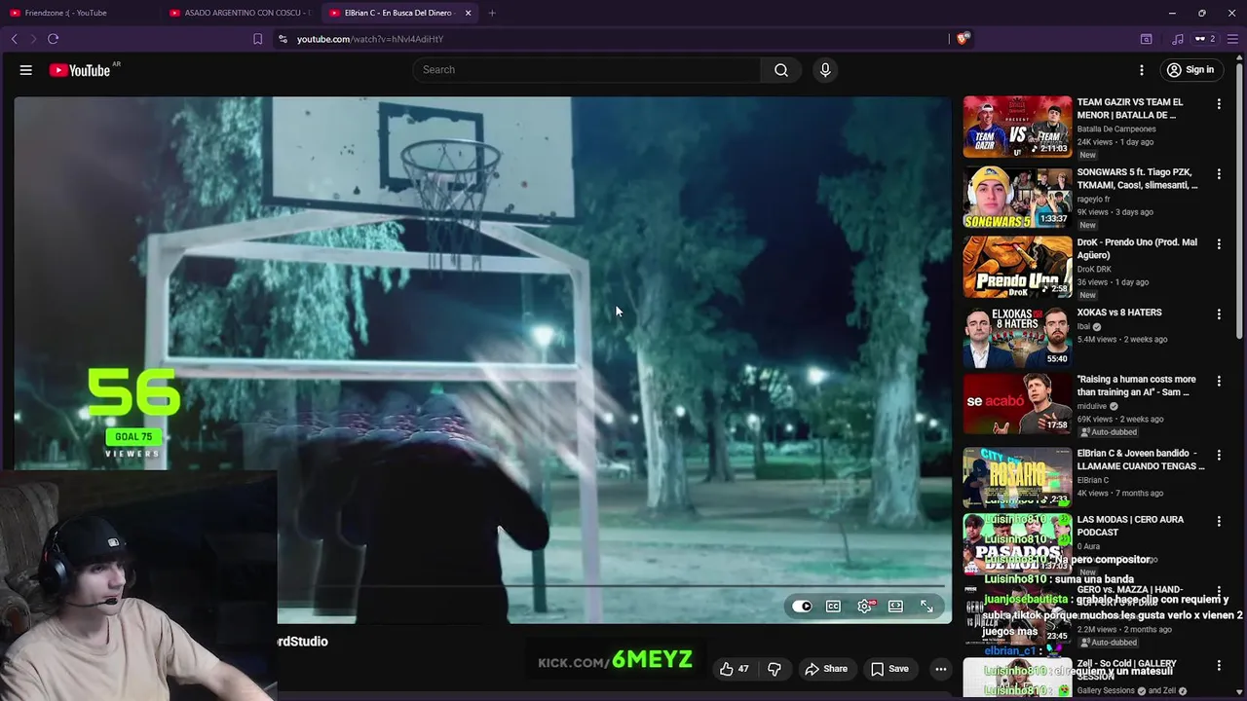Open TEAM GAZIR VS TEAM EL MENOR thumbnail

1017,127
